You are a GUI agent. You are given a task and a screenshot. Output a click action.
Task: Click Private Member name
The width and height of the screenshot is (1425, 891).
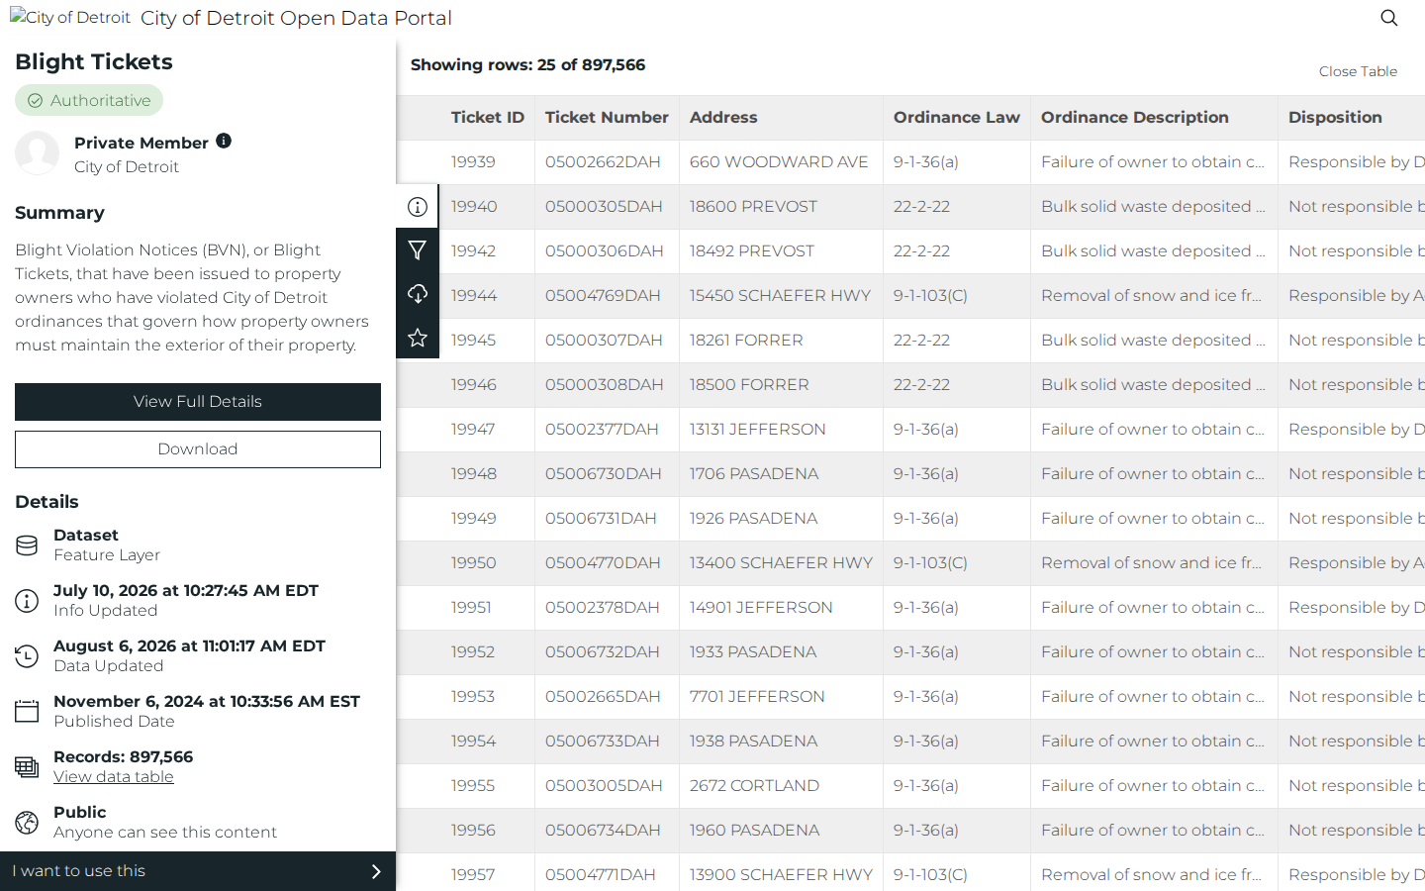click(x=142, y=143)
